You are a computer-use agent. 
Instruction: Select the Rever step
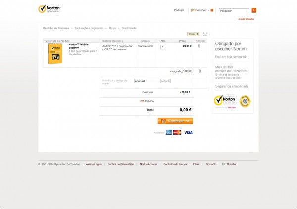pos(112,28)
